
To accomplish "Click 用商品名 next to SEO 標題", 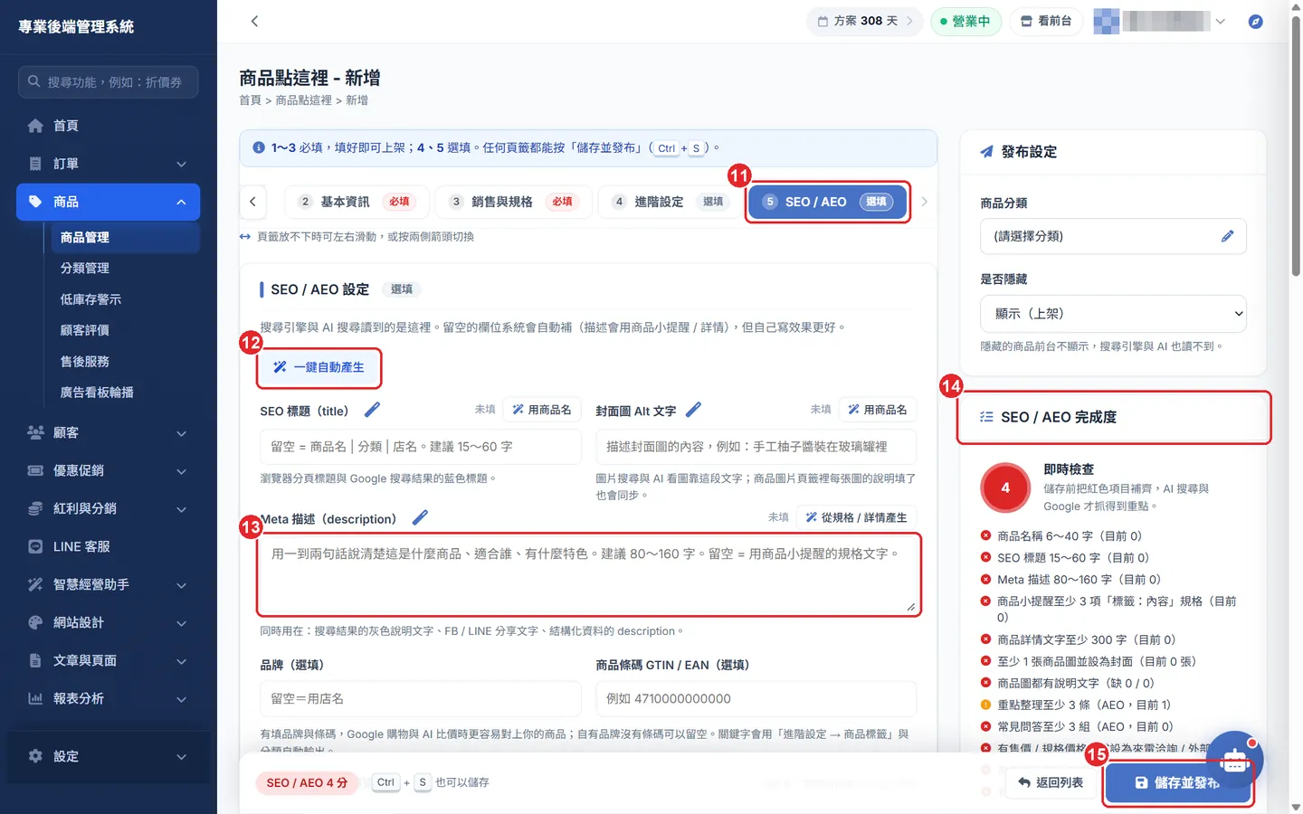I will coord(542,410).
